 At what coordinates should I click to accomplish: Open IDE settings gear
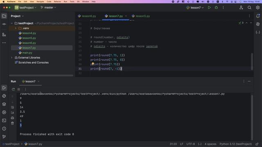(x=257, y=8)
